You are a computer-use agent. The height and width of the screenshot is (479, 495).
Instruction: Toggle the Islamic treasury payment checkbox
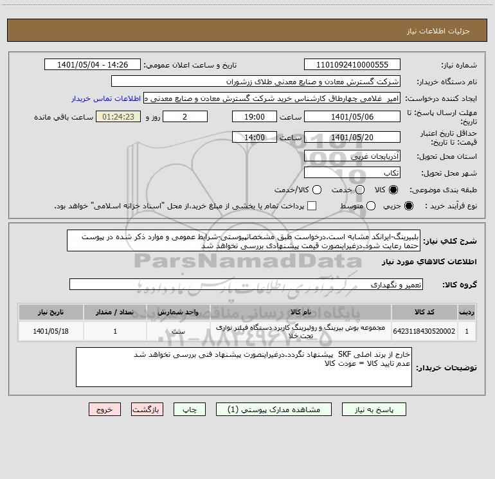coord(312,206)
